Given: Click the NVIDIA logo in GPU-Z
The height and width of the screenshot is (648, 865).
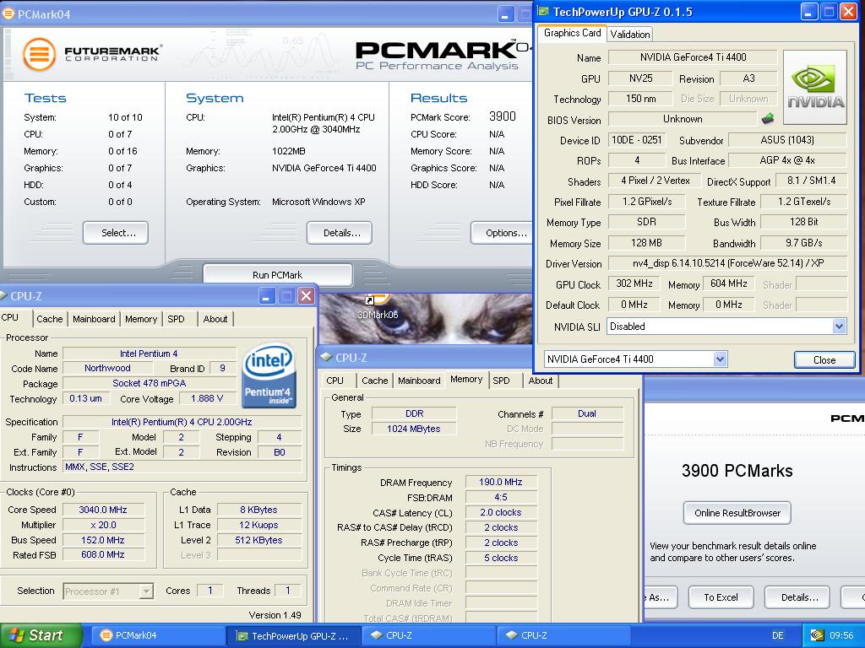Looking at the screenshot, I should 815,87.
